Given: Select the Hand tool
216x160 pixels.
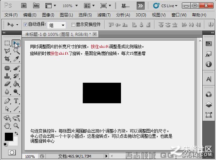Looking at the screenshot, I should [x=7, y=126].
